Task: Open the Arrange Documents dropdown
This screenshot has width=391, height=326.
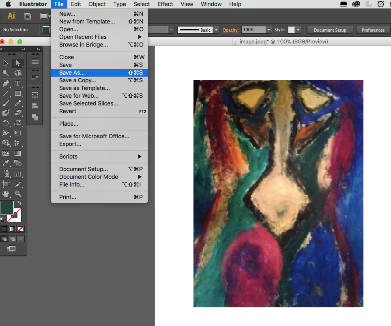Action: [45, 16]
